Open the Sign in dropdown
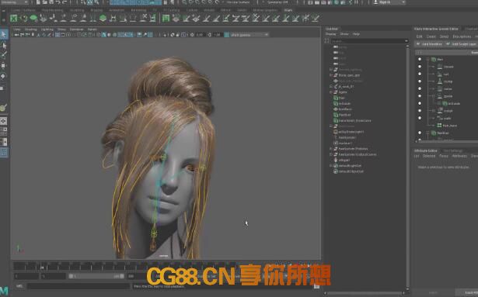Viewport: 478px width, 297px height. coord(389,2)
